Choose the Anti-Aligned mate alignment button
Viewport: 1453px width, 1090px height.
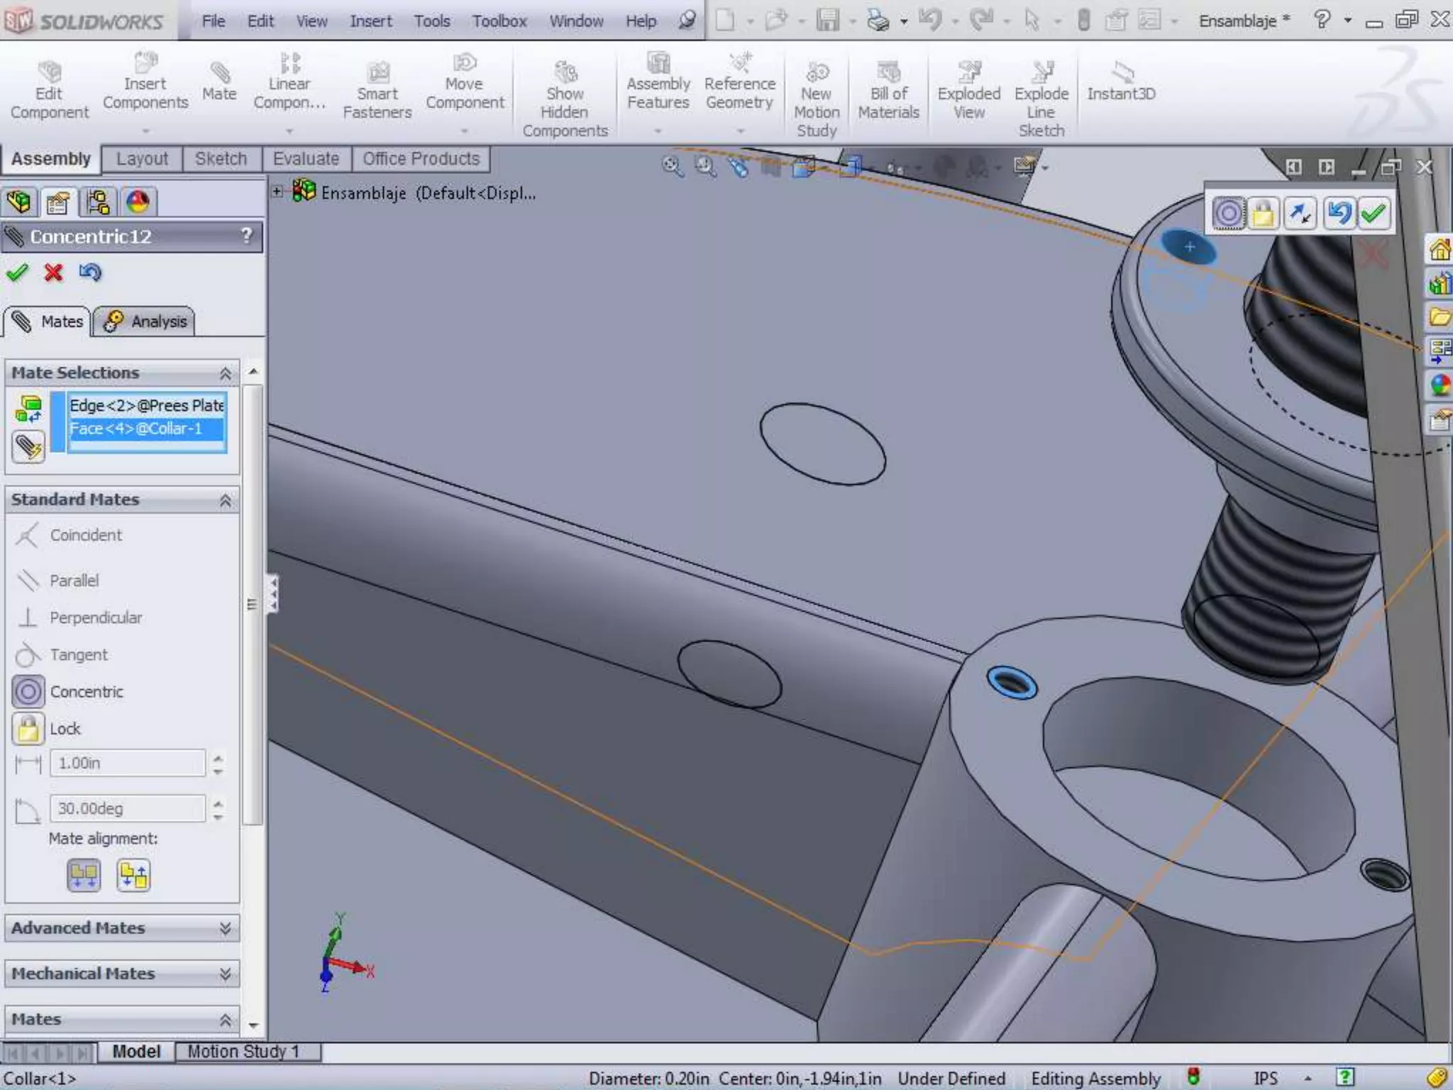tap(133, 875)
